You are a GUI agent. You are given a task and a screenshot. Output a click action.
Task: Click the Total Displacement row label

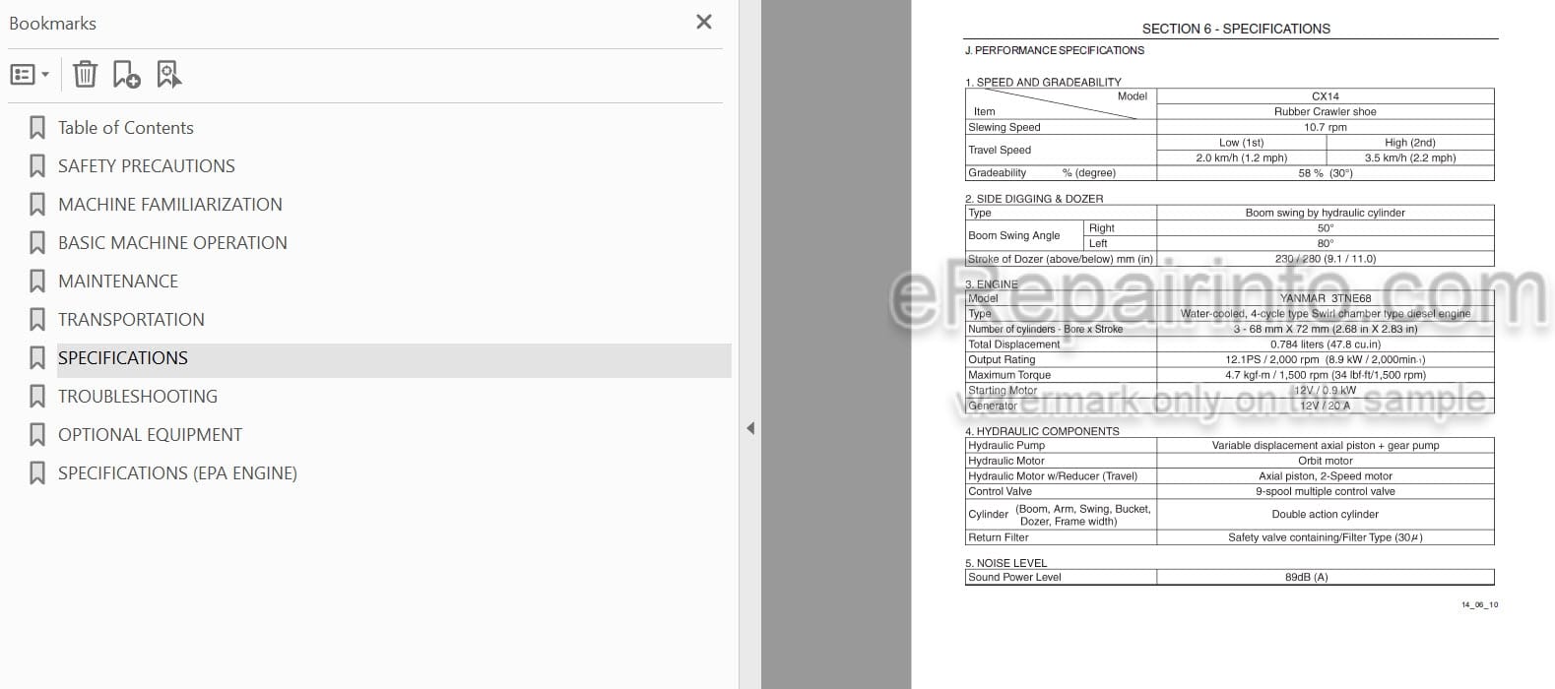pos(1013,344)
